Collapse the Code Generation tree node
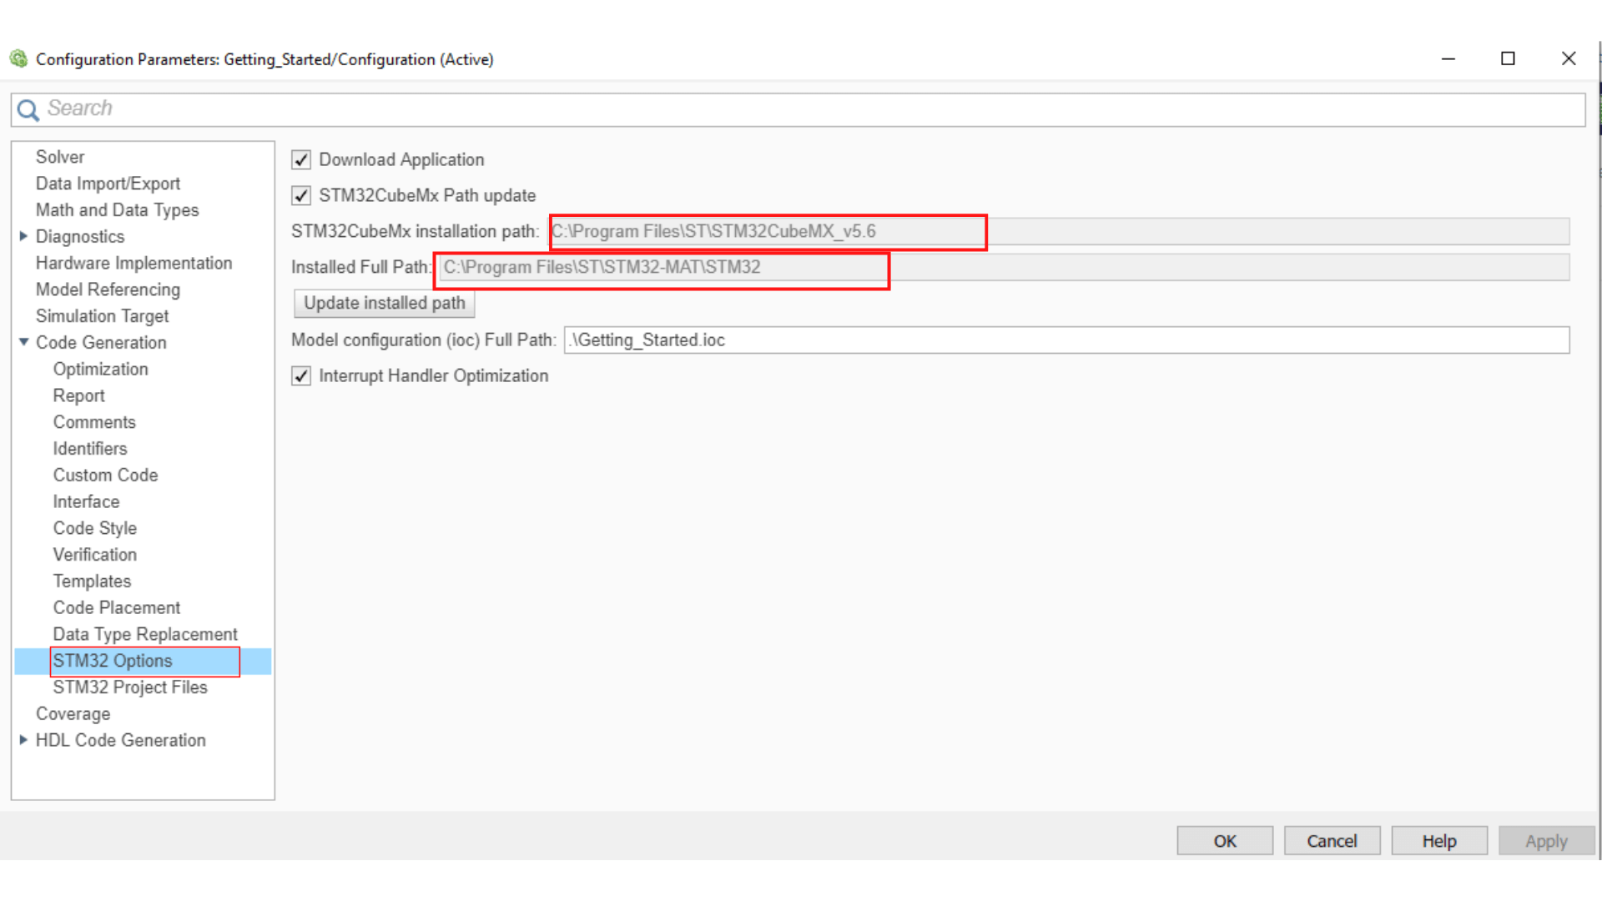The width and height of the screenshot is (1602, 901). (x=23, y=342)
